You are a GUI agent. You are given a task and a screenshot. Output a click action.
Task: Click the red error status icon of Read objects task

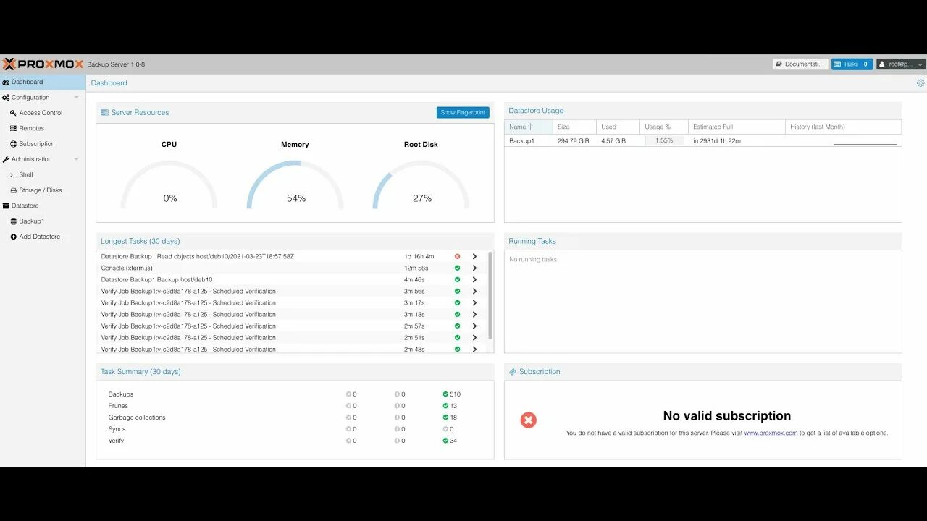click(x=457, y=256)
